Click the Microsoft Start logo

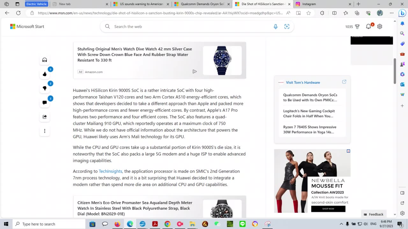point(27,27)
